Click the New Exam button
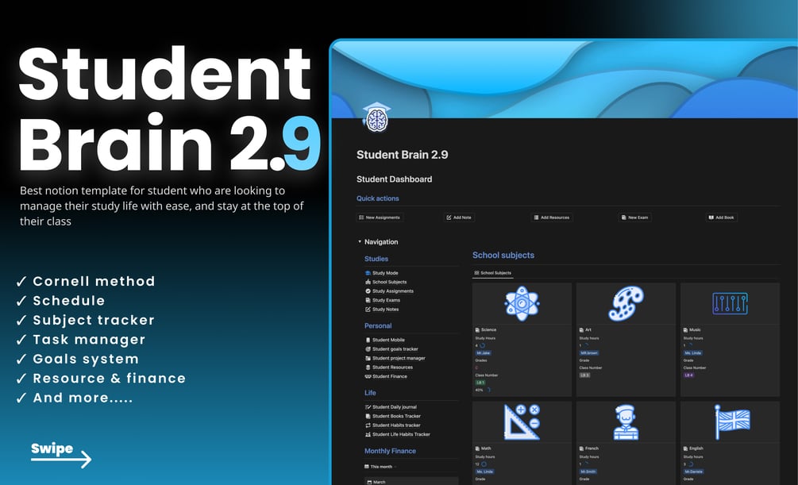Viewport: 798px width, 485px height. 634,217
